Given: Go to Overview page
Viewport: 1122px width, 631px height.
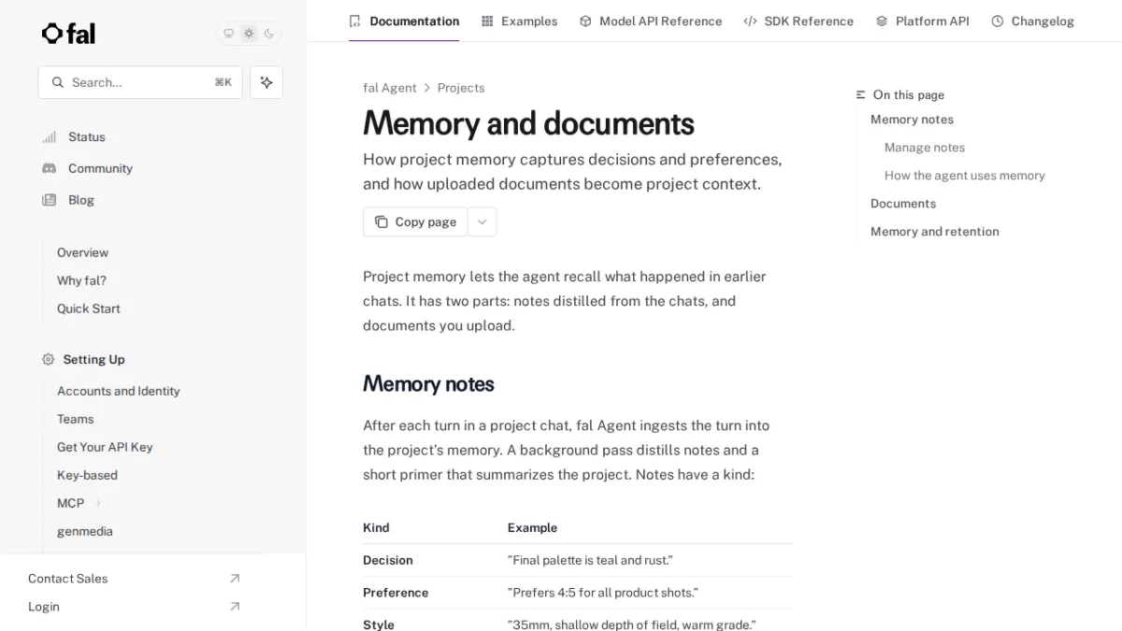Looking at the screenshot, I should tap(82, 252).
